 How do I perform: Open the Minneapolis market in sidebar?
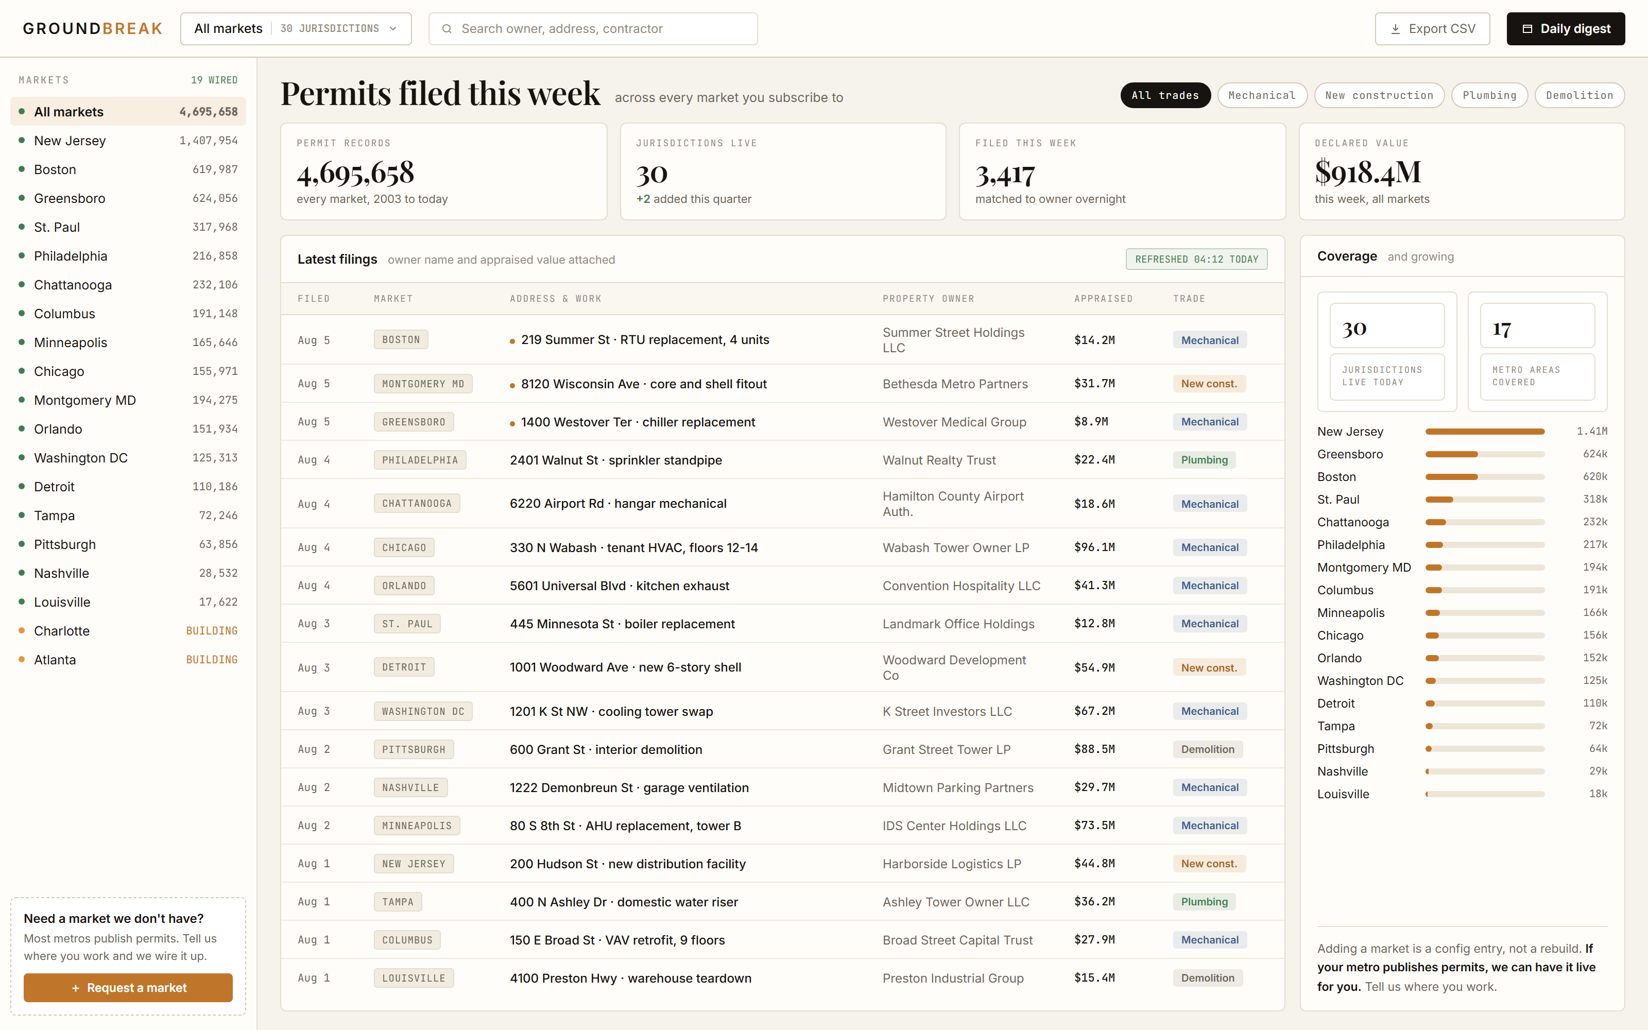pyautogui.click(x=128, y=342)
